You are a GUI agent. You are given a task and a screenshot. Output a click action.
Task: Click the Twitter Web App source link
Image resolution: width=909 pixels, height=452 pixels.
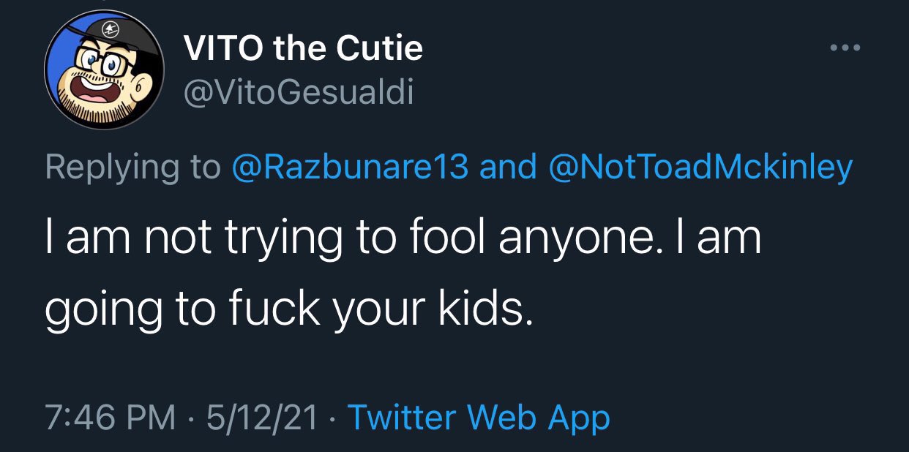[478, 418]
